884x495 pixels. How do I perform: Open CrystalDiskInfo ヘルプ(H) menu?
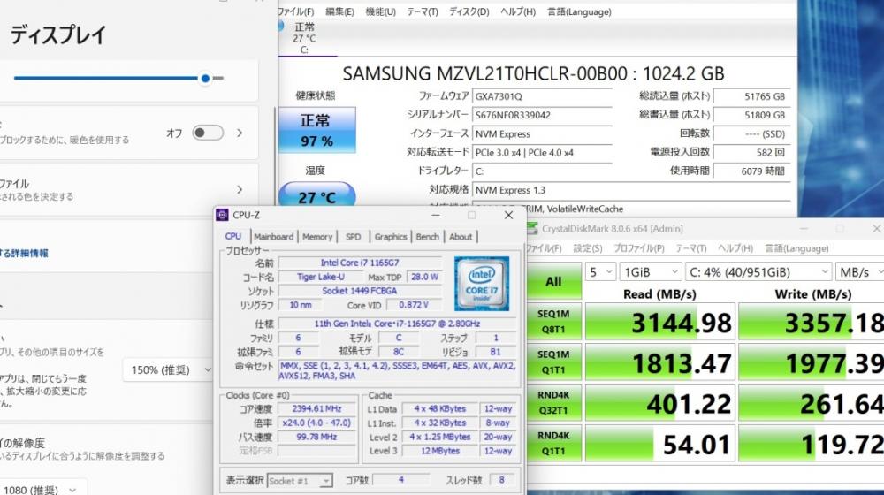coord(518,11)
